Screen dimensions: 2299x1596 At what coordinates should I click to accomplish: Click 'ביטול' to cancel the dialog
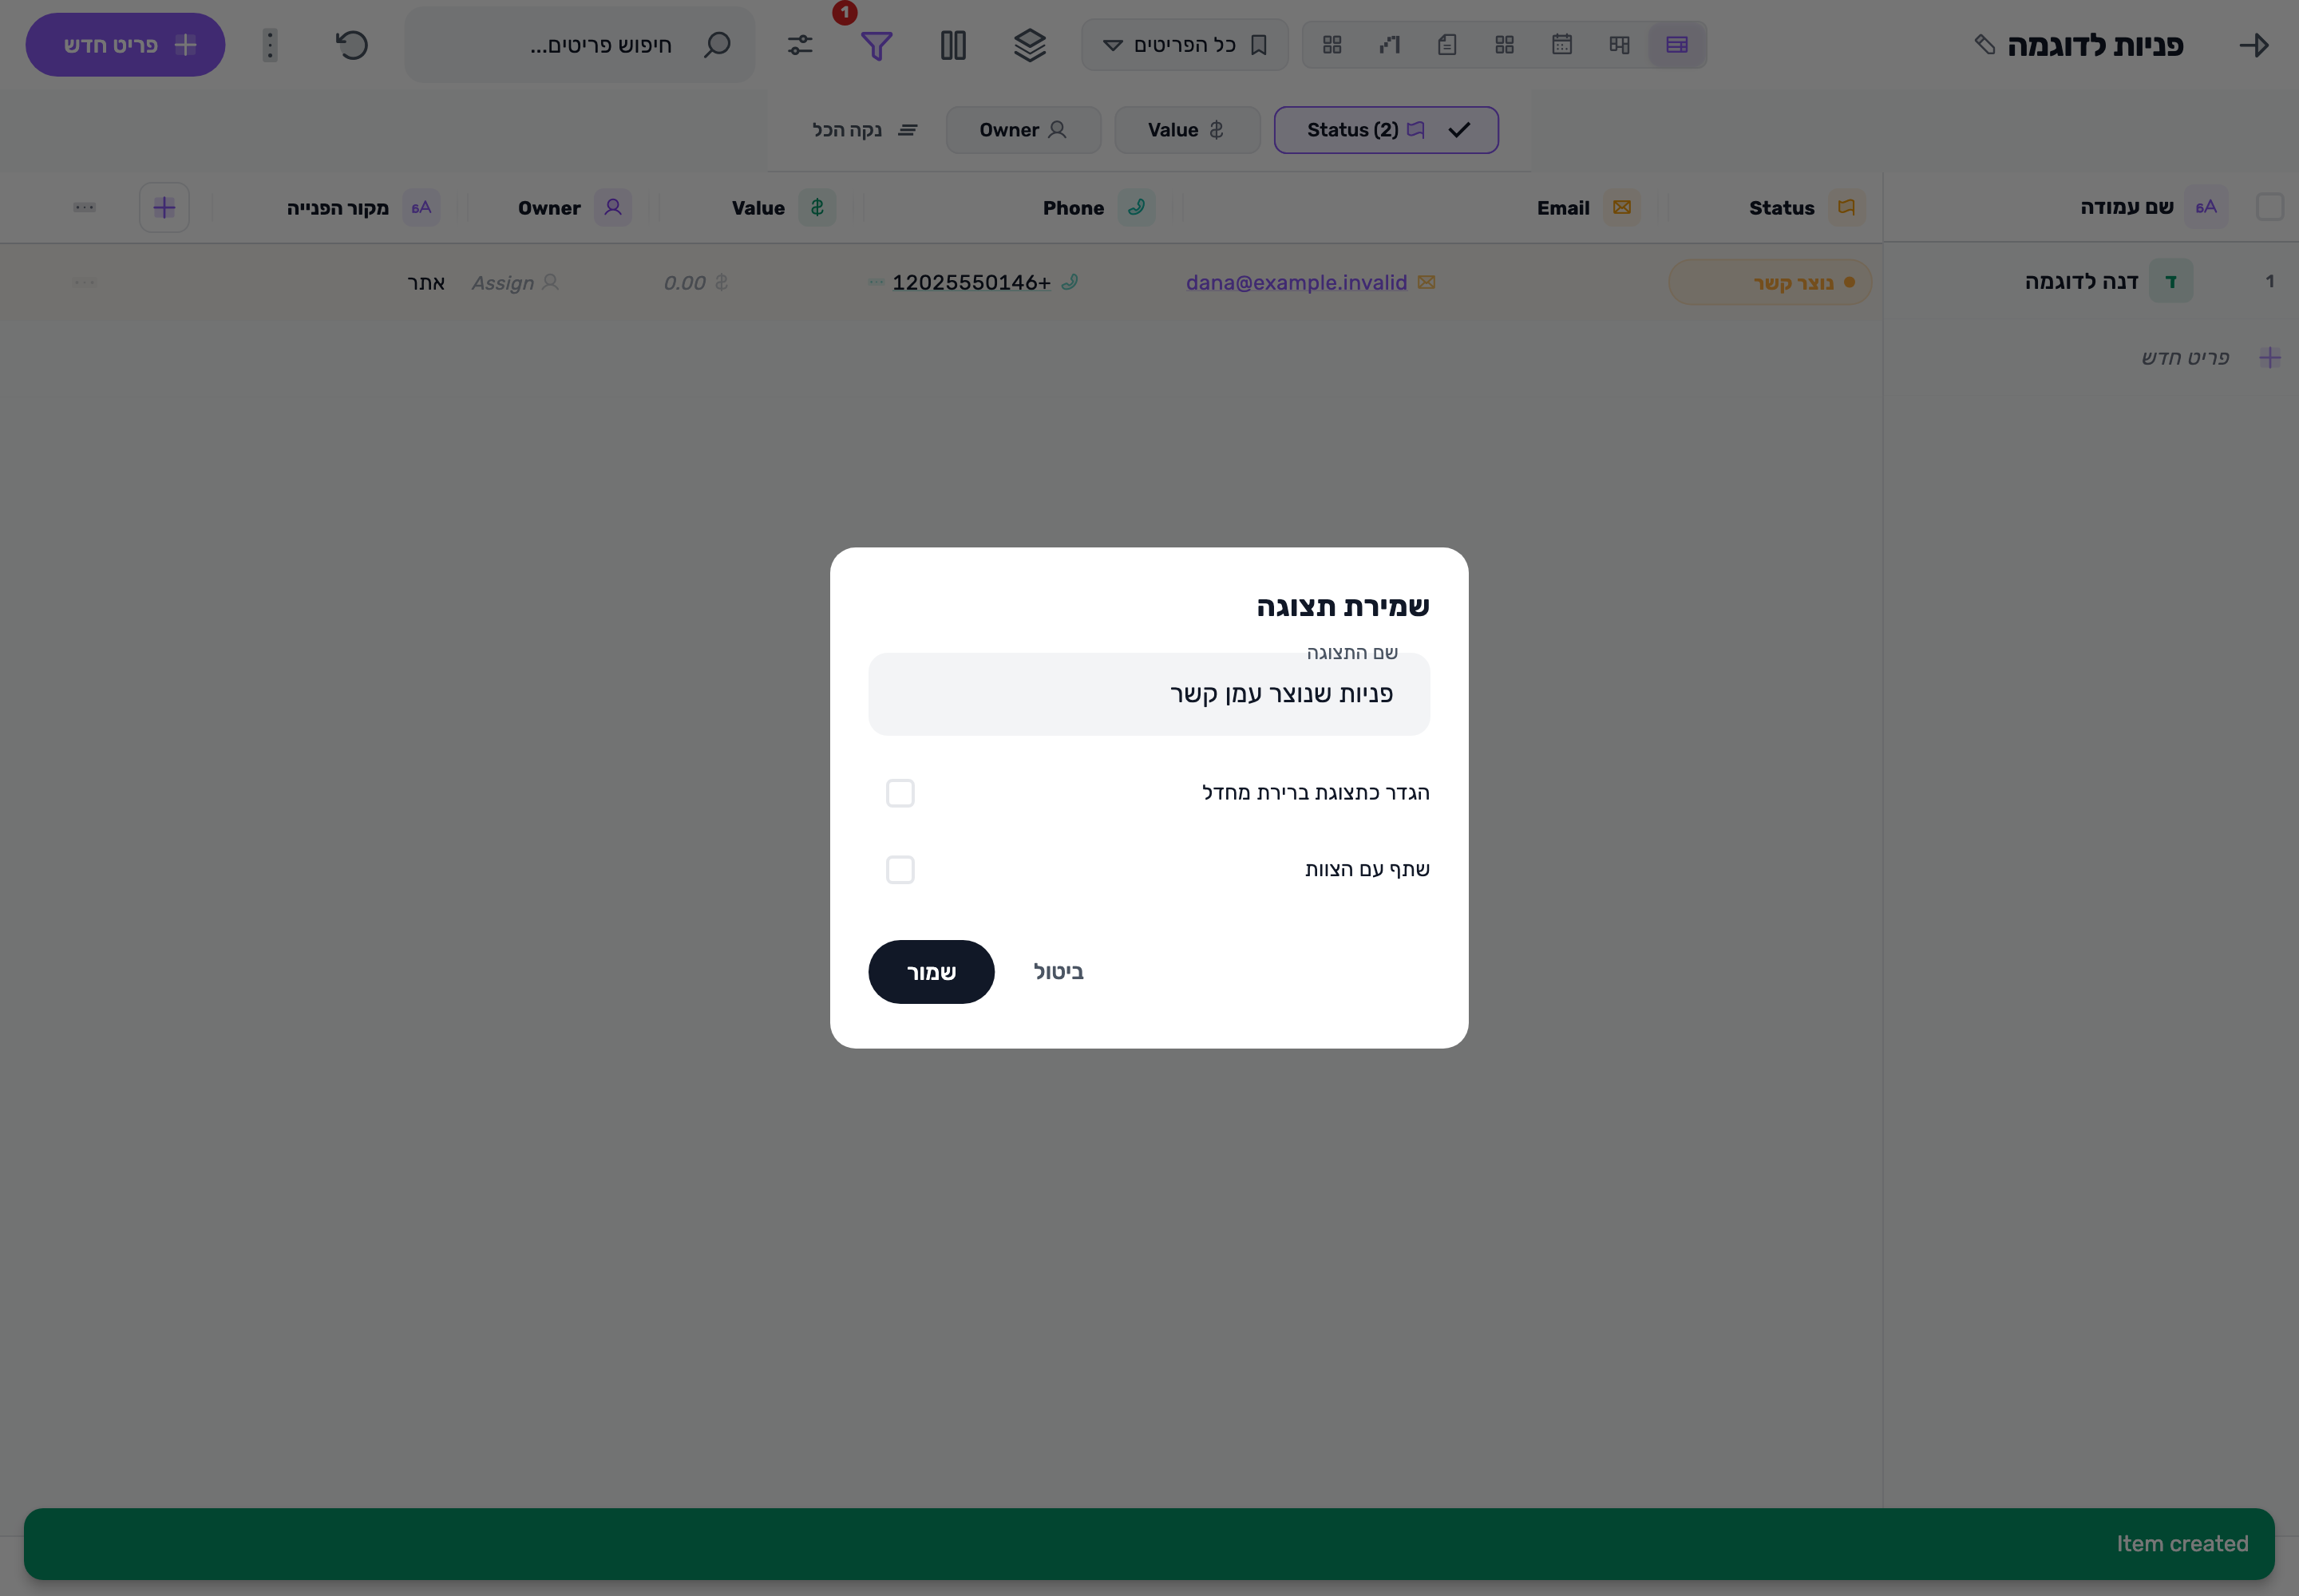click(1058, 972)
